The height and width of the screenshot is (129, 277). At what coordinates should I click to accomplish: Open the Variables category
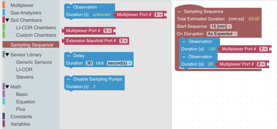point(20,124)
